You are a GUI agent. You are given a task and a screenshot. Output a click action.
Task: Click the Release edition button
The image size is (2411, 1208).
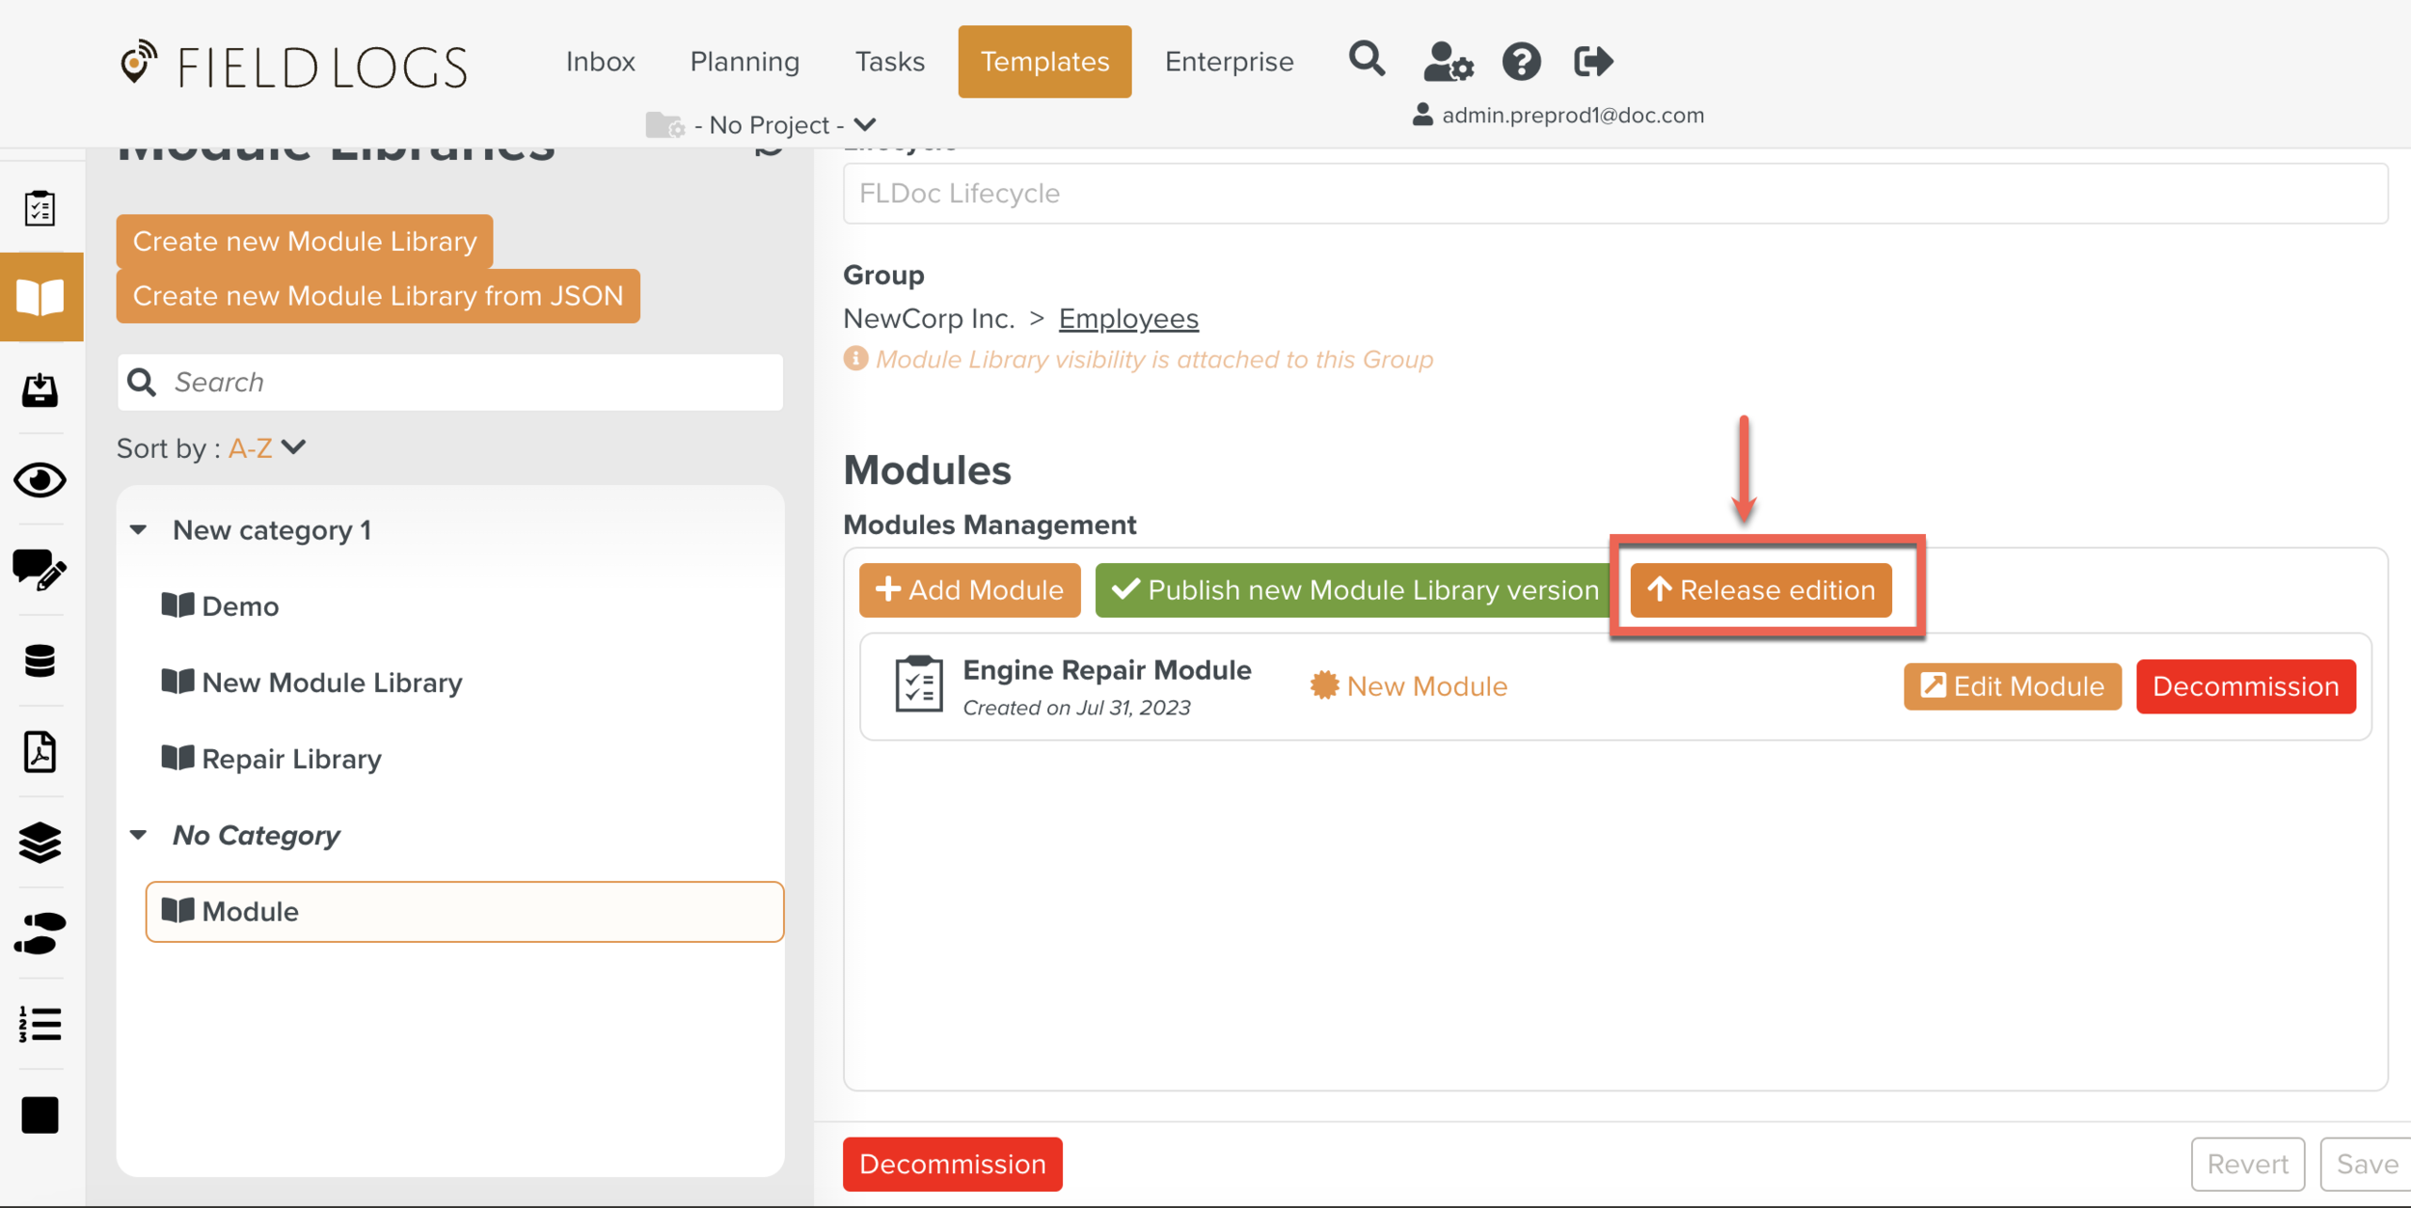[1761, 590]
